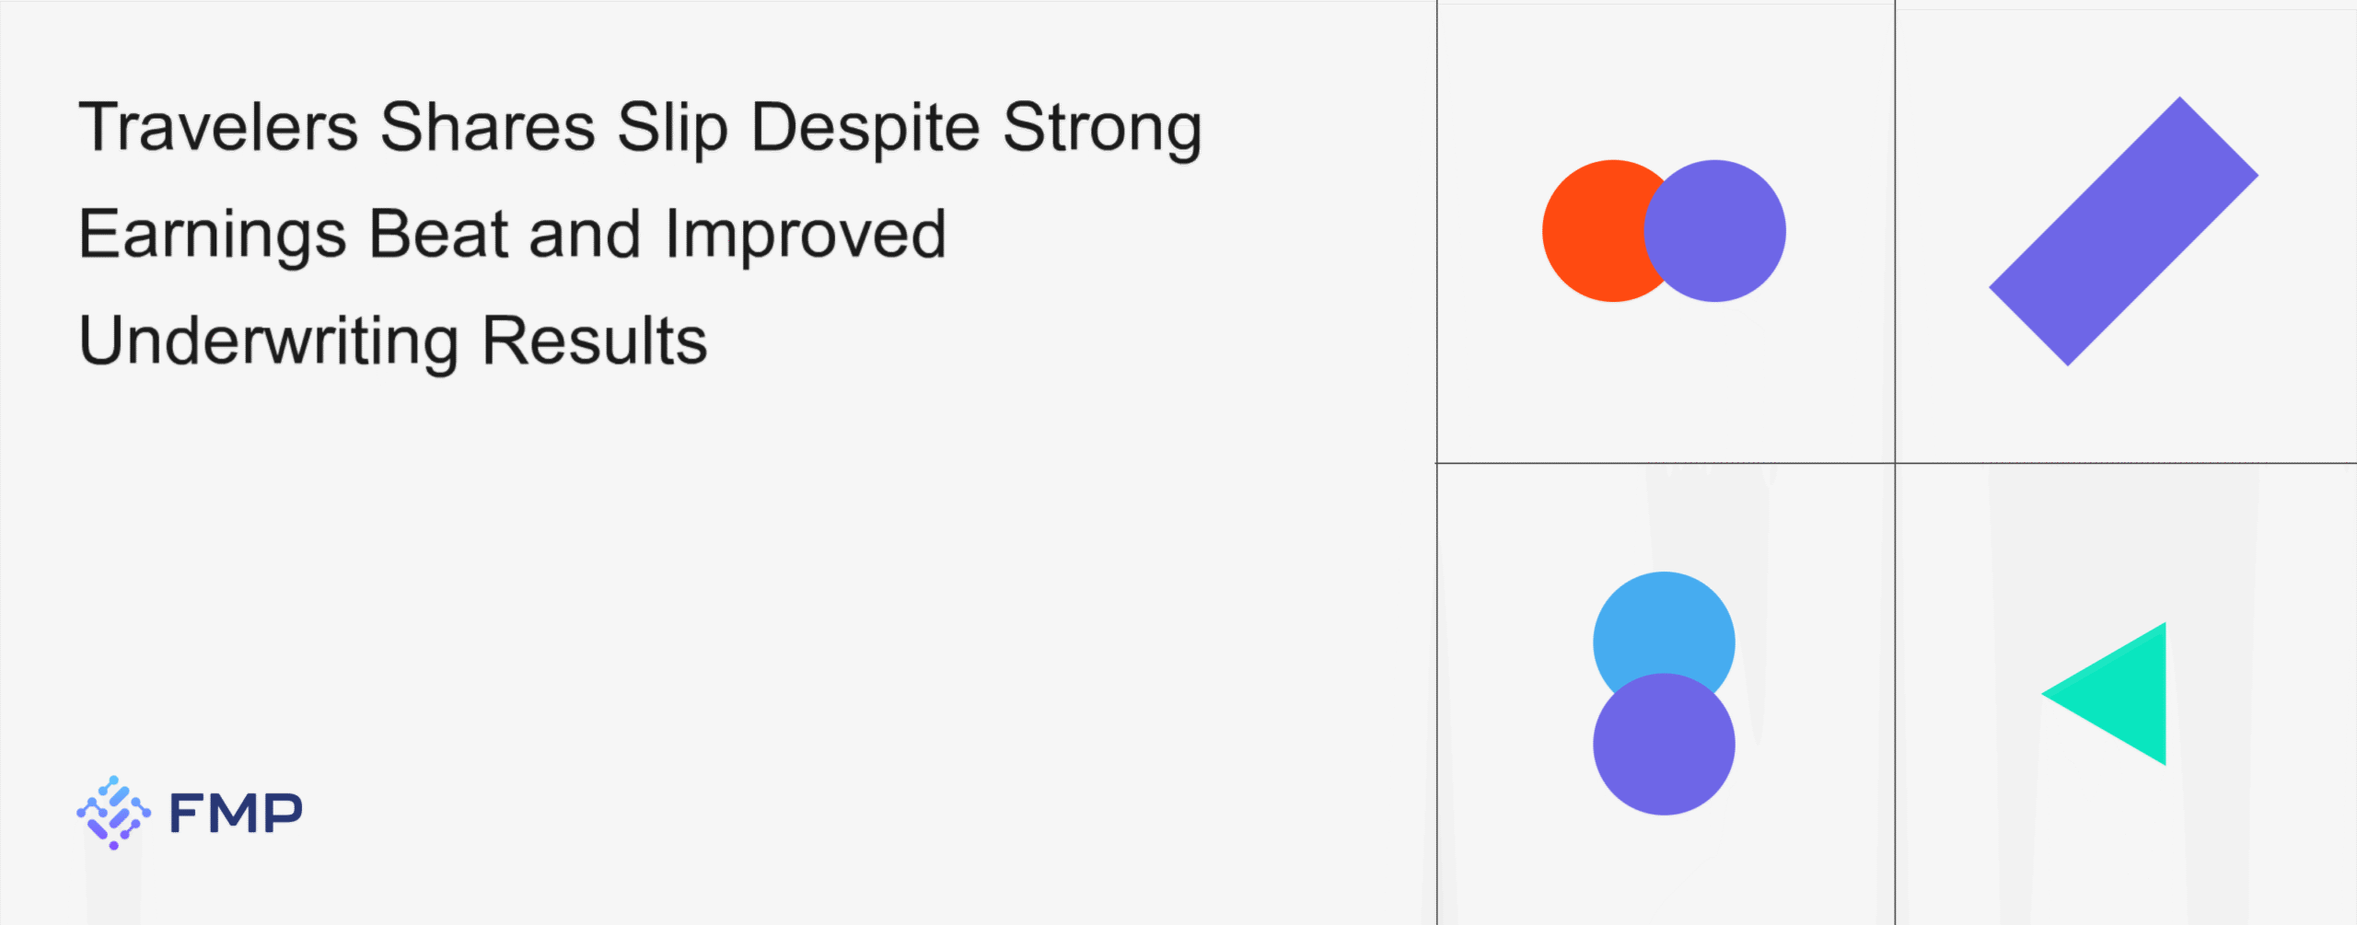Select the word "Underwriting" in the headline
This screenshot has height=925, width=2357.
point(269,342)
